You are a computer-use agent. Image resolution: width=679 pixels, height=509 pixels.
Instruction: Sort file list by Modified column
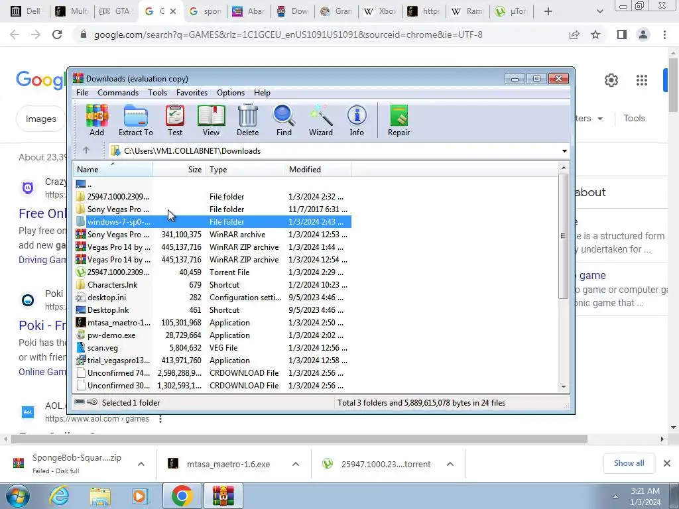coord(318,169)
